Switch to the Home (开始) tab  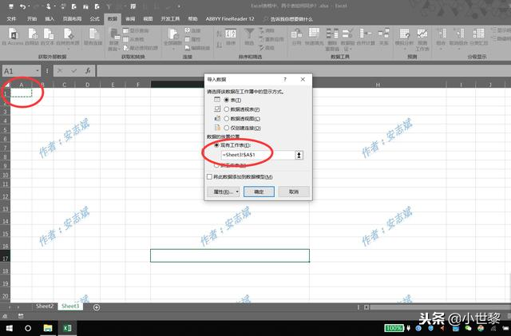coord(32,19)
